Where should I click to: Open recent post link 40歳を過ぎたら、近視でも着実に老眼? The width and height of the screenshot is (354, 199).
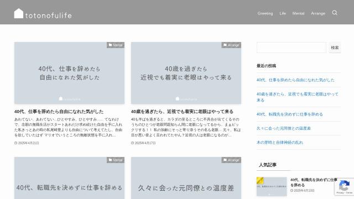298,97
